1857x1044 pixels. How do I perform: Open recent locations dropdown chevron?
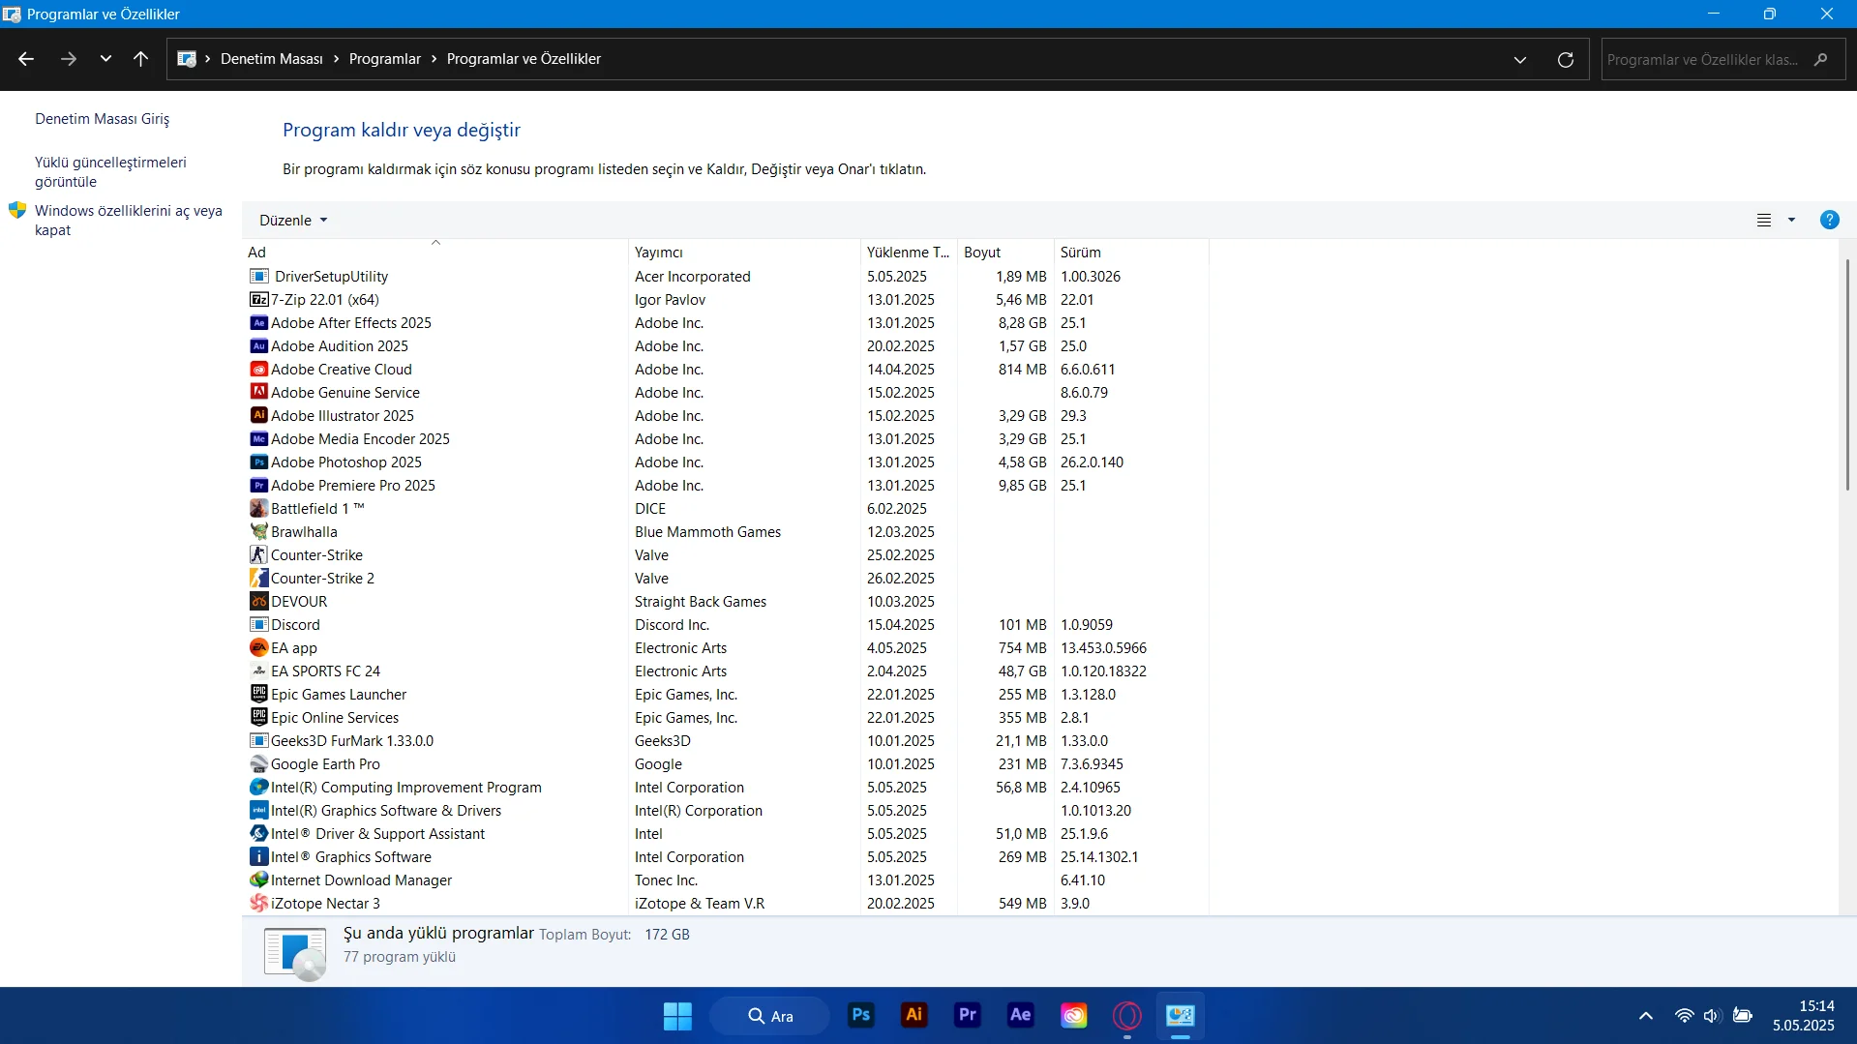coord(105,59)
